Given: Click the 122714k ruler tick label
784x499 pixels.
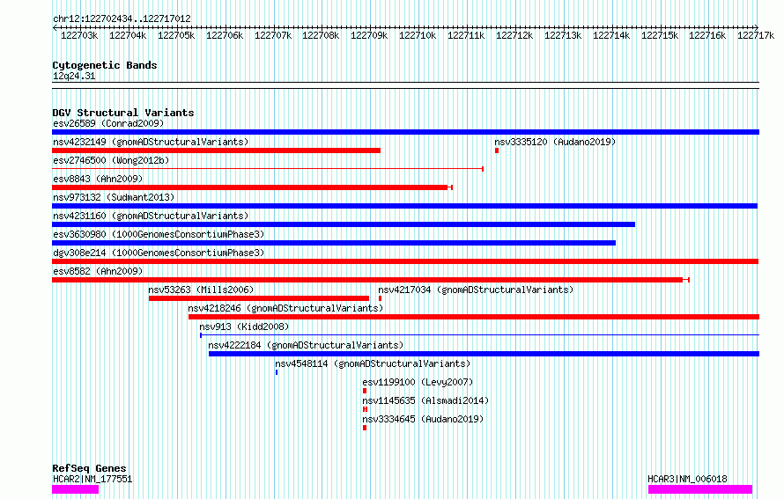Looking at the screenshot, I should pyautogui.click(x=611, y=35).
